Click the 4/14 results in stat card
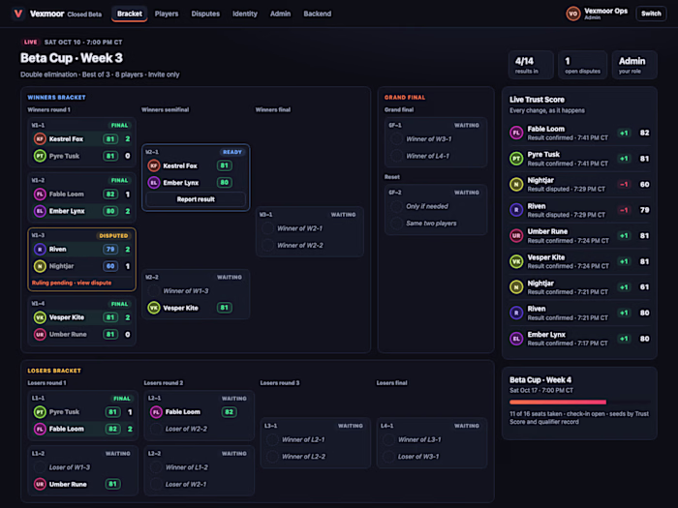 tap(531, 65)
